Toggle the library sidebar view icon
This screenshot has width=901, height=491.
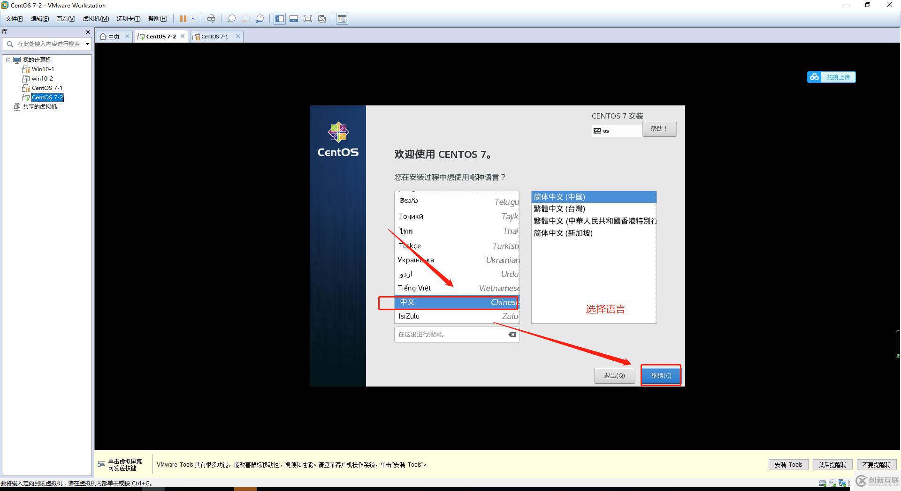click(x=280, y=19)
